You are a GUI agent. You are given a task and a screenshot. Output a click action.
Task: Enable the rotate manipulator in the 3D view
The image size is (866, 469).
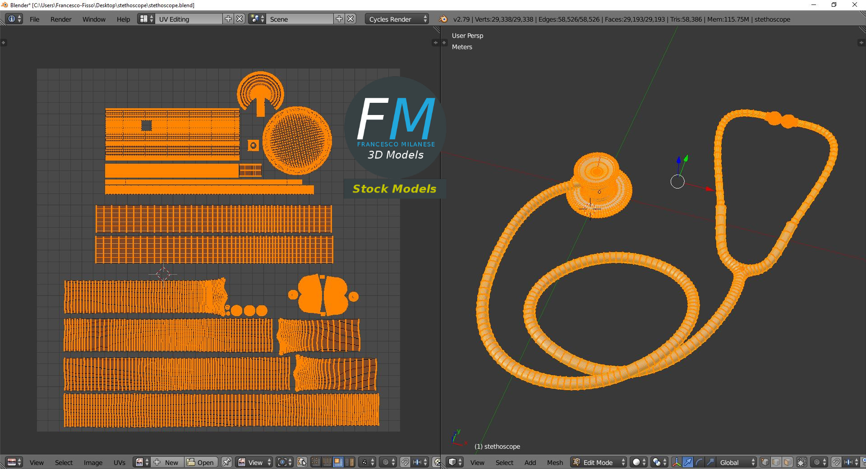pyautogui.click(x=700, y=462)
